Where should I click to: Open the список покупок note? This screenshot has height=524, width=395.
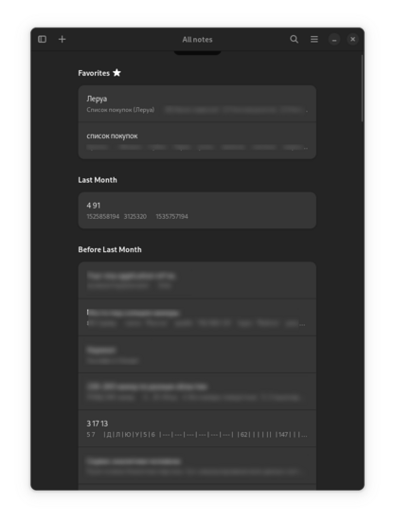pyautogui.click(x=197, y=140)
